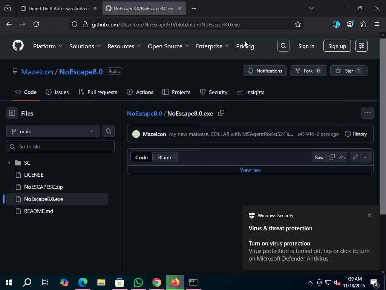Open the Firefox hamburger application menu

(x=377, y=24)
